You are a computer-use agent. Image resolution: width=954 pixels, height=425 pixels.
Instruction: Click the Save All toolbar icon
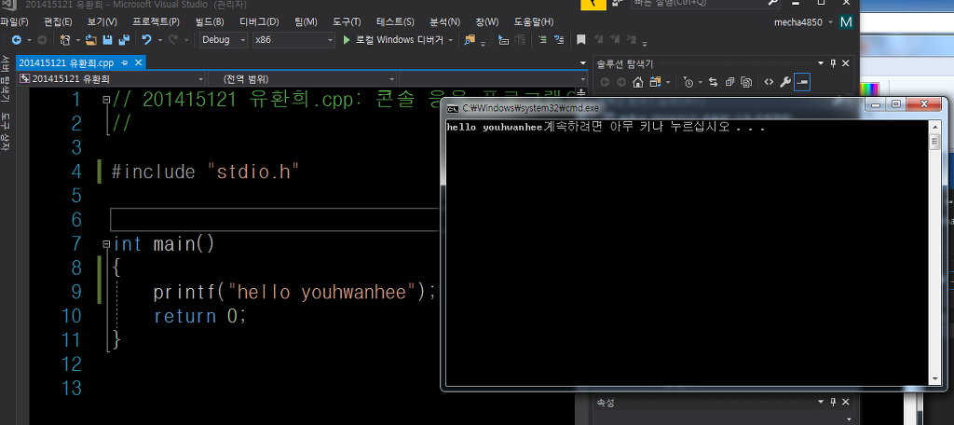pyautogui.click(x=124, y=39)
